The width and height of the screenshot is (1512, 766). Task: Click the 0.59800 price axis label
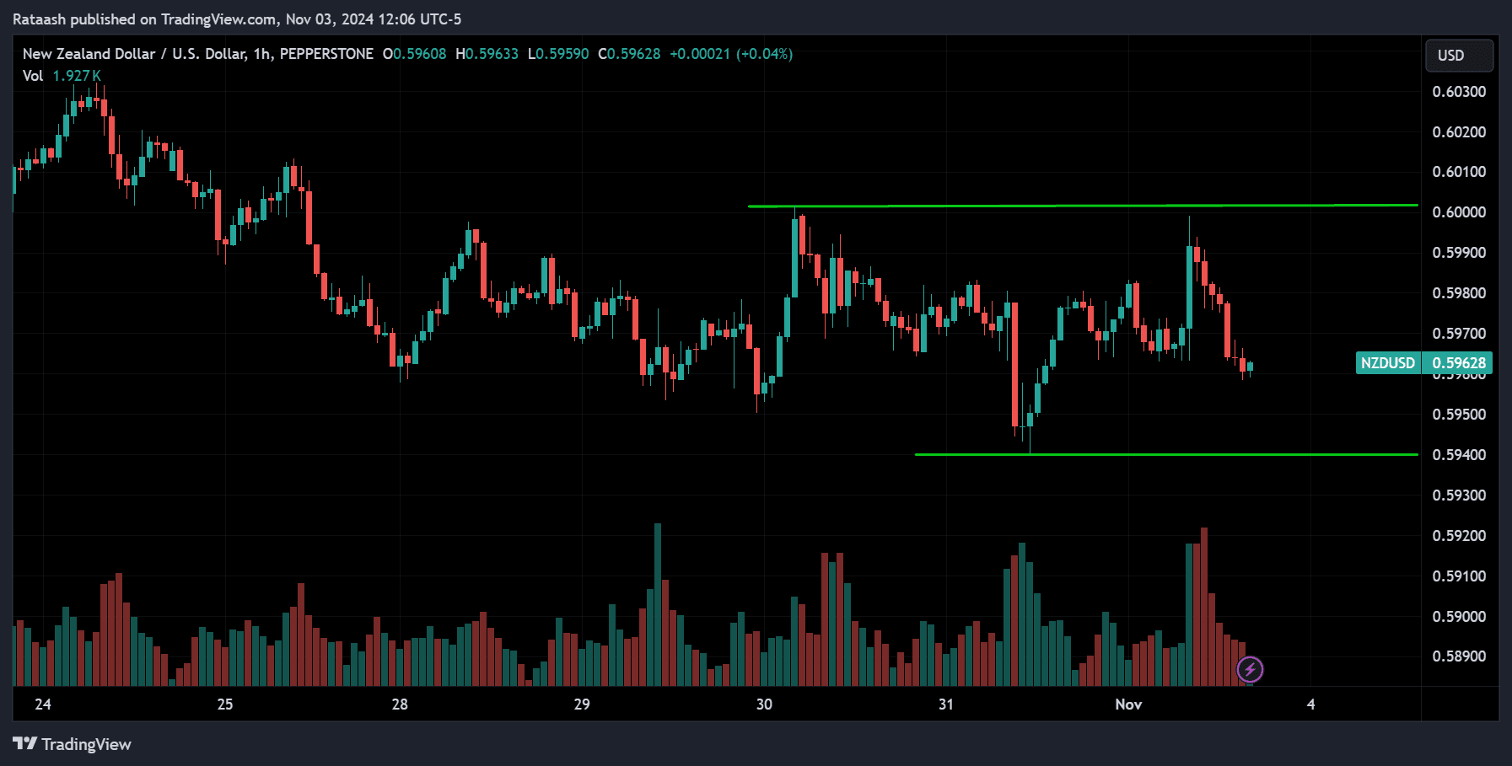[x=1459, y=293]
